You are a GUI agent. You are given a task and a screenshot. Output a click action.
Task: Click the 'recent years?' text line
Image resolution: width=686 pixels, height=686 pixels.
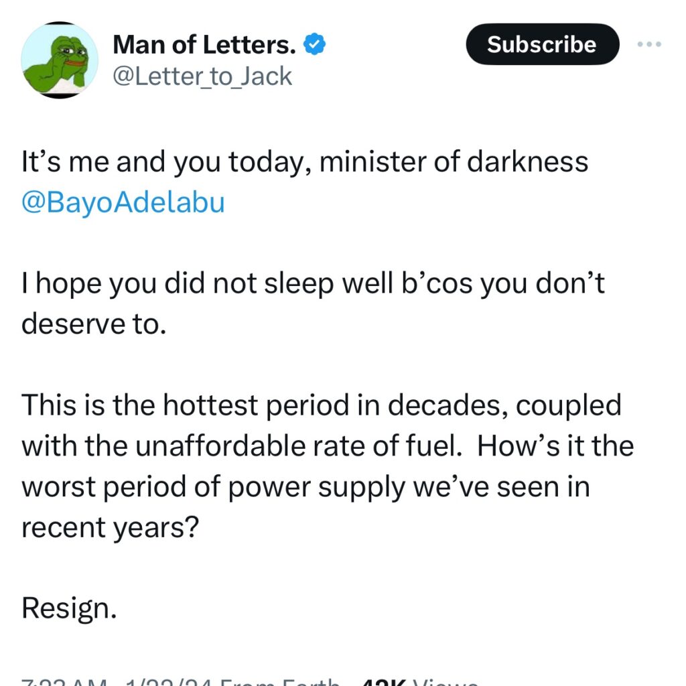pyautogui.click(x=111, y=527)
